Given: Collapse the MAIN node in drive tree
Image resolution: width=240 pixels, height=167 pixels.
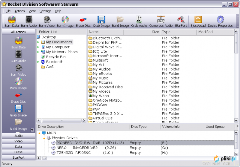Looking at the screenshot, I should pyautogui.click(x=39, y=133).
